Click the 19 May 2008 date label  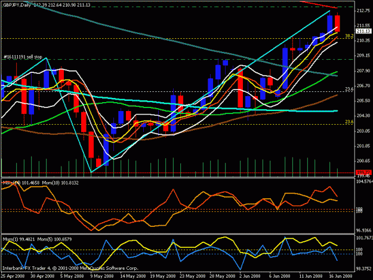coord(163,276)
